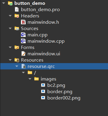Click the bc2.png image file icon
This screenshot has height=116, width=108.
[43, 85]
